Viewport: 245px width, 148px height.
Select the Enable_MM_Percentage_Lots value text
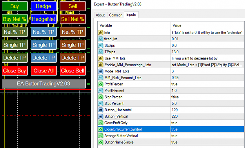(207, 65)
